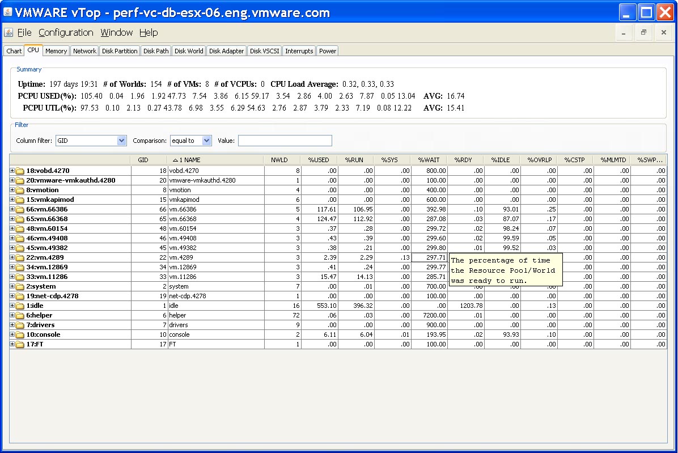Sort by the %RDY column header
678x453 pixels.
(465, 160)
